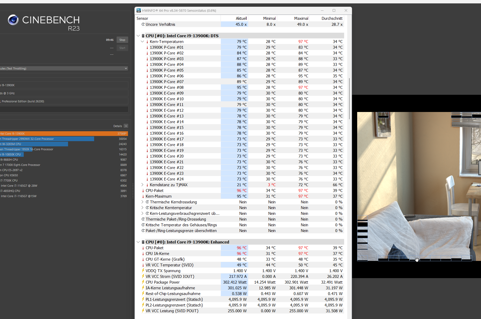
Task: Click the thermometer icon beside CPU GT-Kerne (Grafik)
Action: pyautogui.click(x=143, y=259)
